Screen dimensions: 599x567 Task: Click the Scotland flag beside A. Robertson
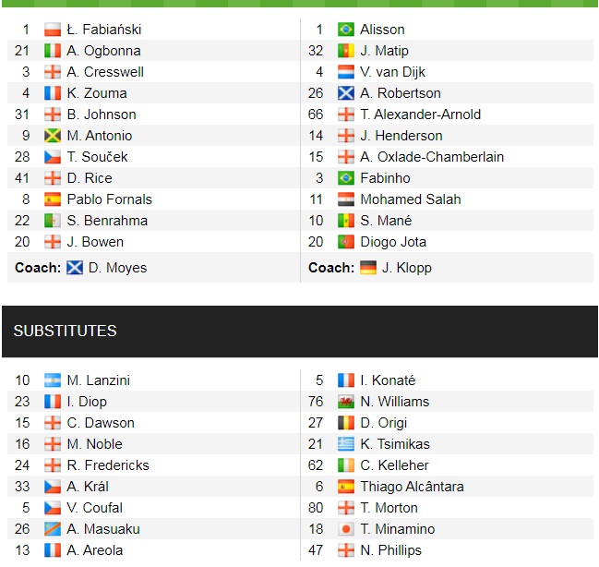tap(346, 93)
